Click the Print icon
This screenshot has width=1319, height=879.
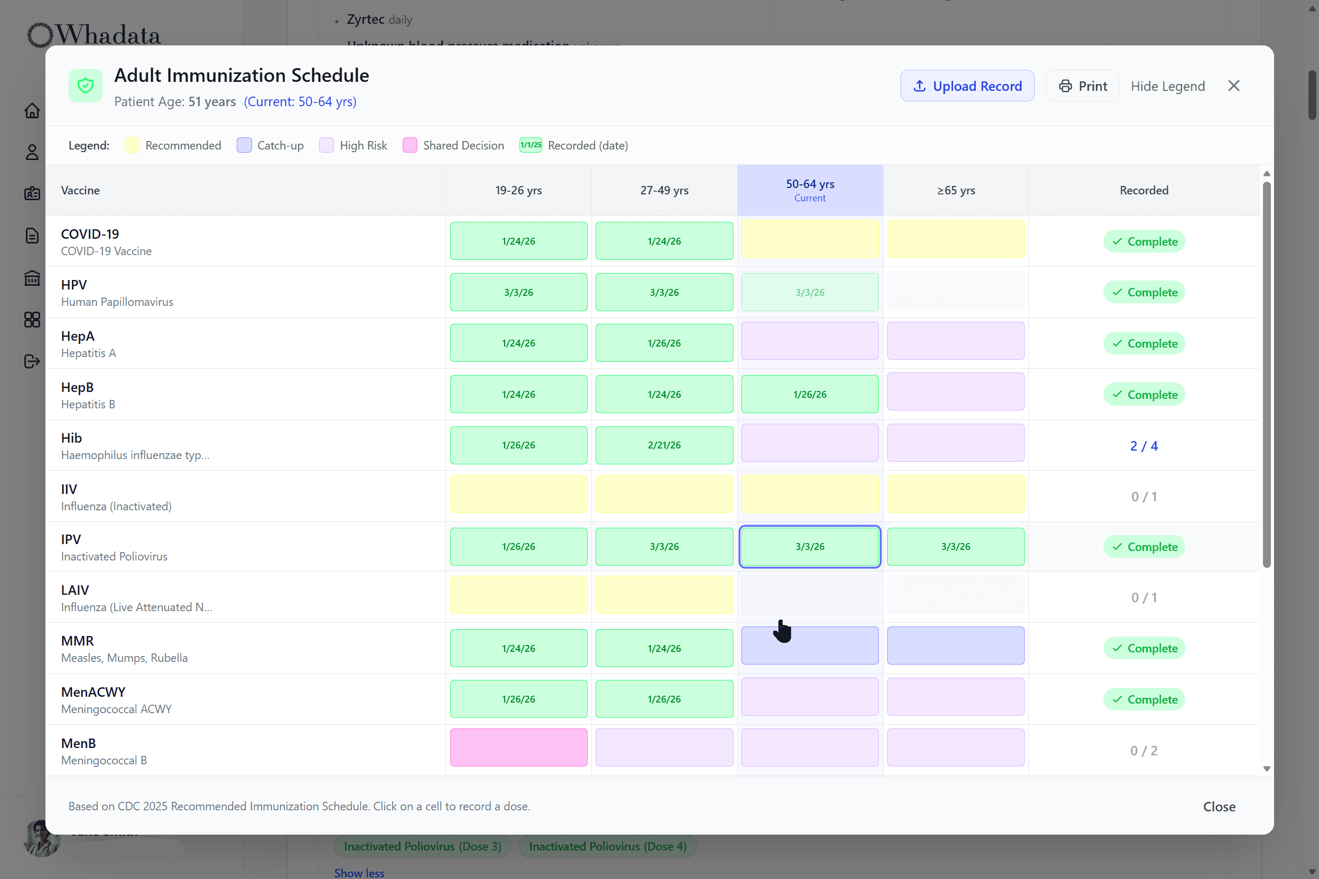[x=1066, y=86]
